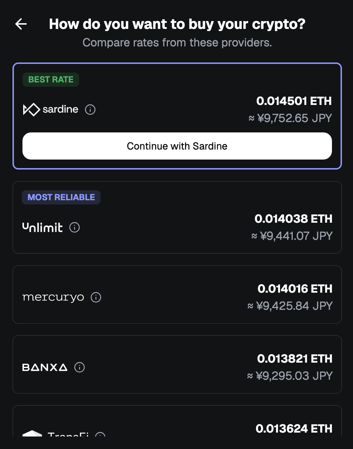Image resolution: width=353 pixels, height=449 pixels.
Task: Click the Banxa logo
Action: pyautogui.click(x=45, y=367)
